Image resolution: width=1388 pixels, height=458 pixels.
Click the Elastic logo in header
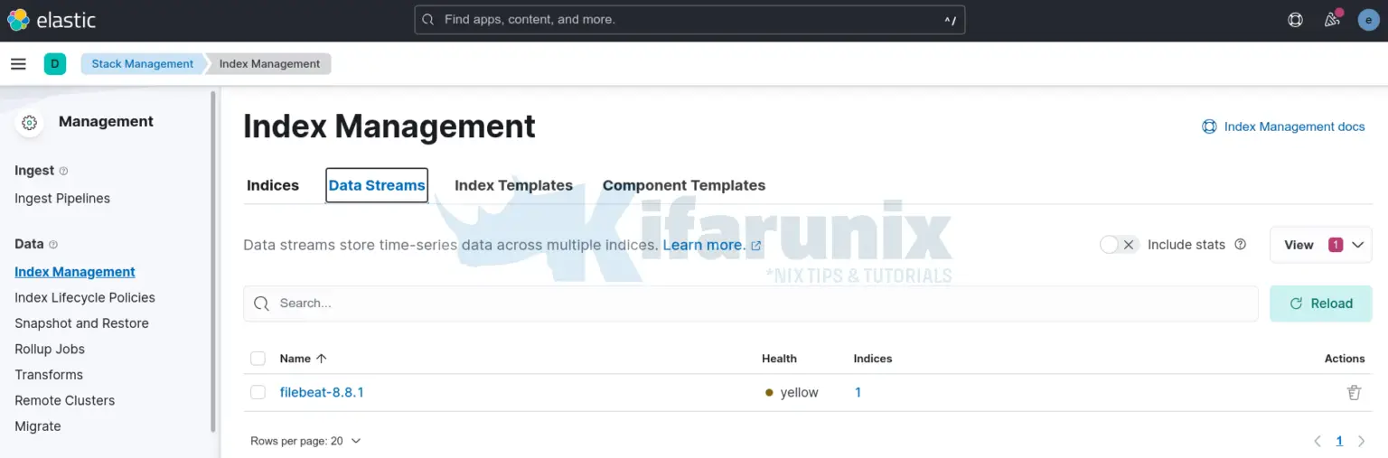[x=51, y=20]
